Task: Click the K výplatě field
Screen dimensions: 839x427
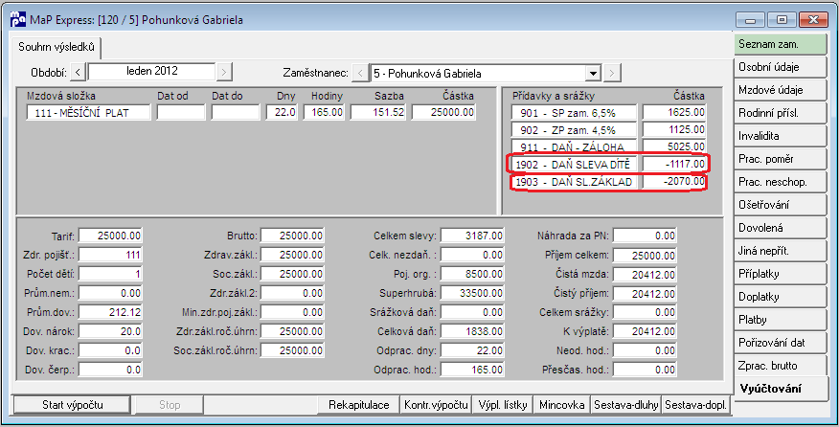Action: click(x=646, y=332)
